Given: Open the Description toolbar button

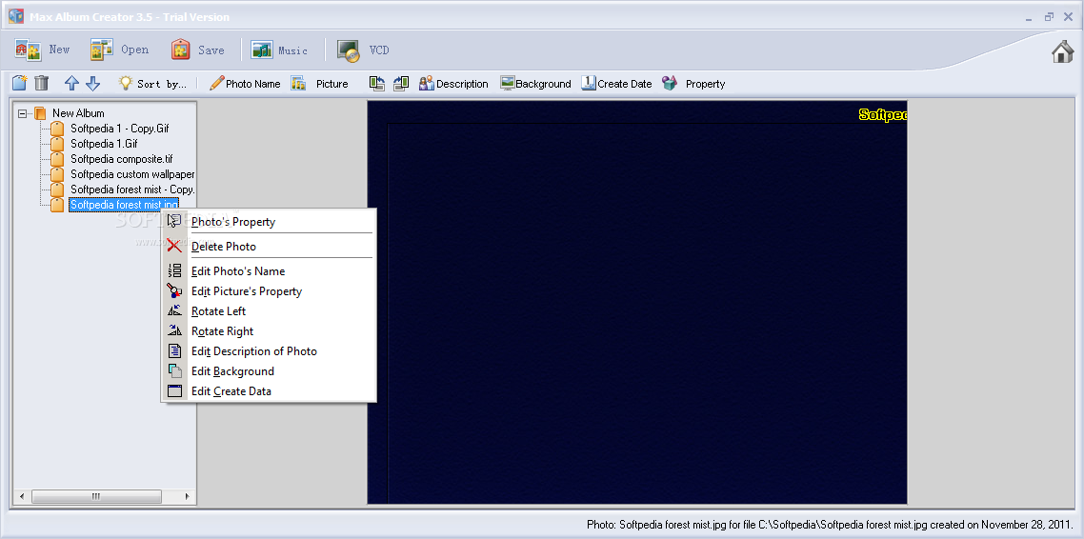Looking at the screenshot, I should [453, 84].
